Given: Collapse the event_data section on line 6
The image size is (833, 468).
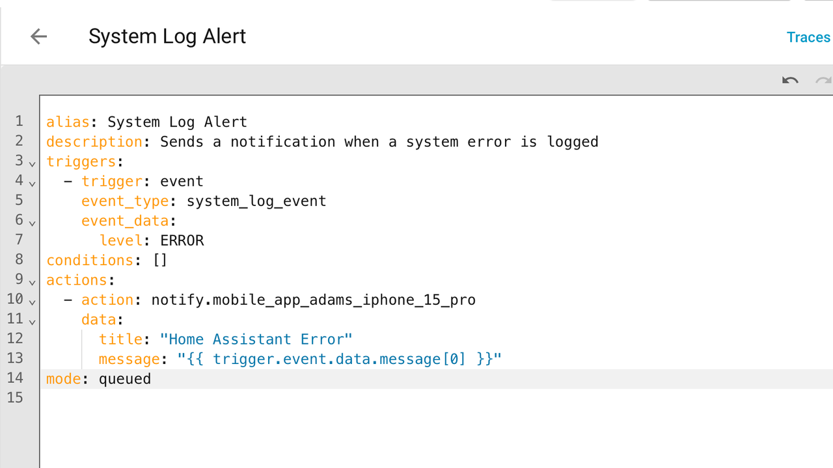Looking at the screenshot, I should tap(33, 222).
